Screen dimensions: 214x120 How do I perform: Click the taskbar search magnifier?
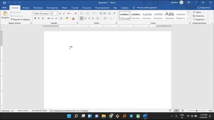(x=76, y=116)
